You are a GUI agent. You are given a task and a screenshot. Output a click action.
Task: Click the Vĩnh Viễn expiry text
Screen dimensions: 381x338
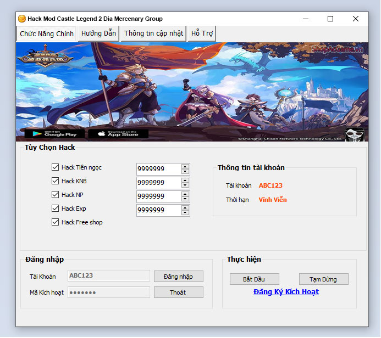pyautogui.click(x=273, y=200)
